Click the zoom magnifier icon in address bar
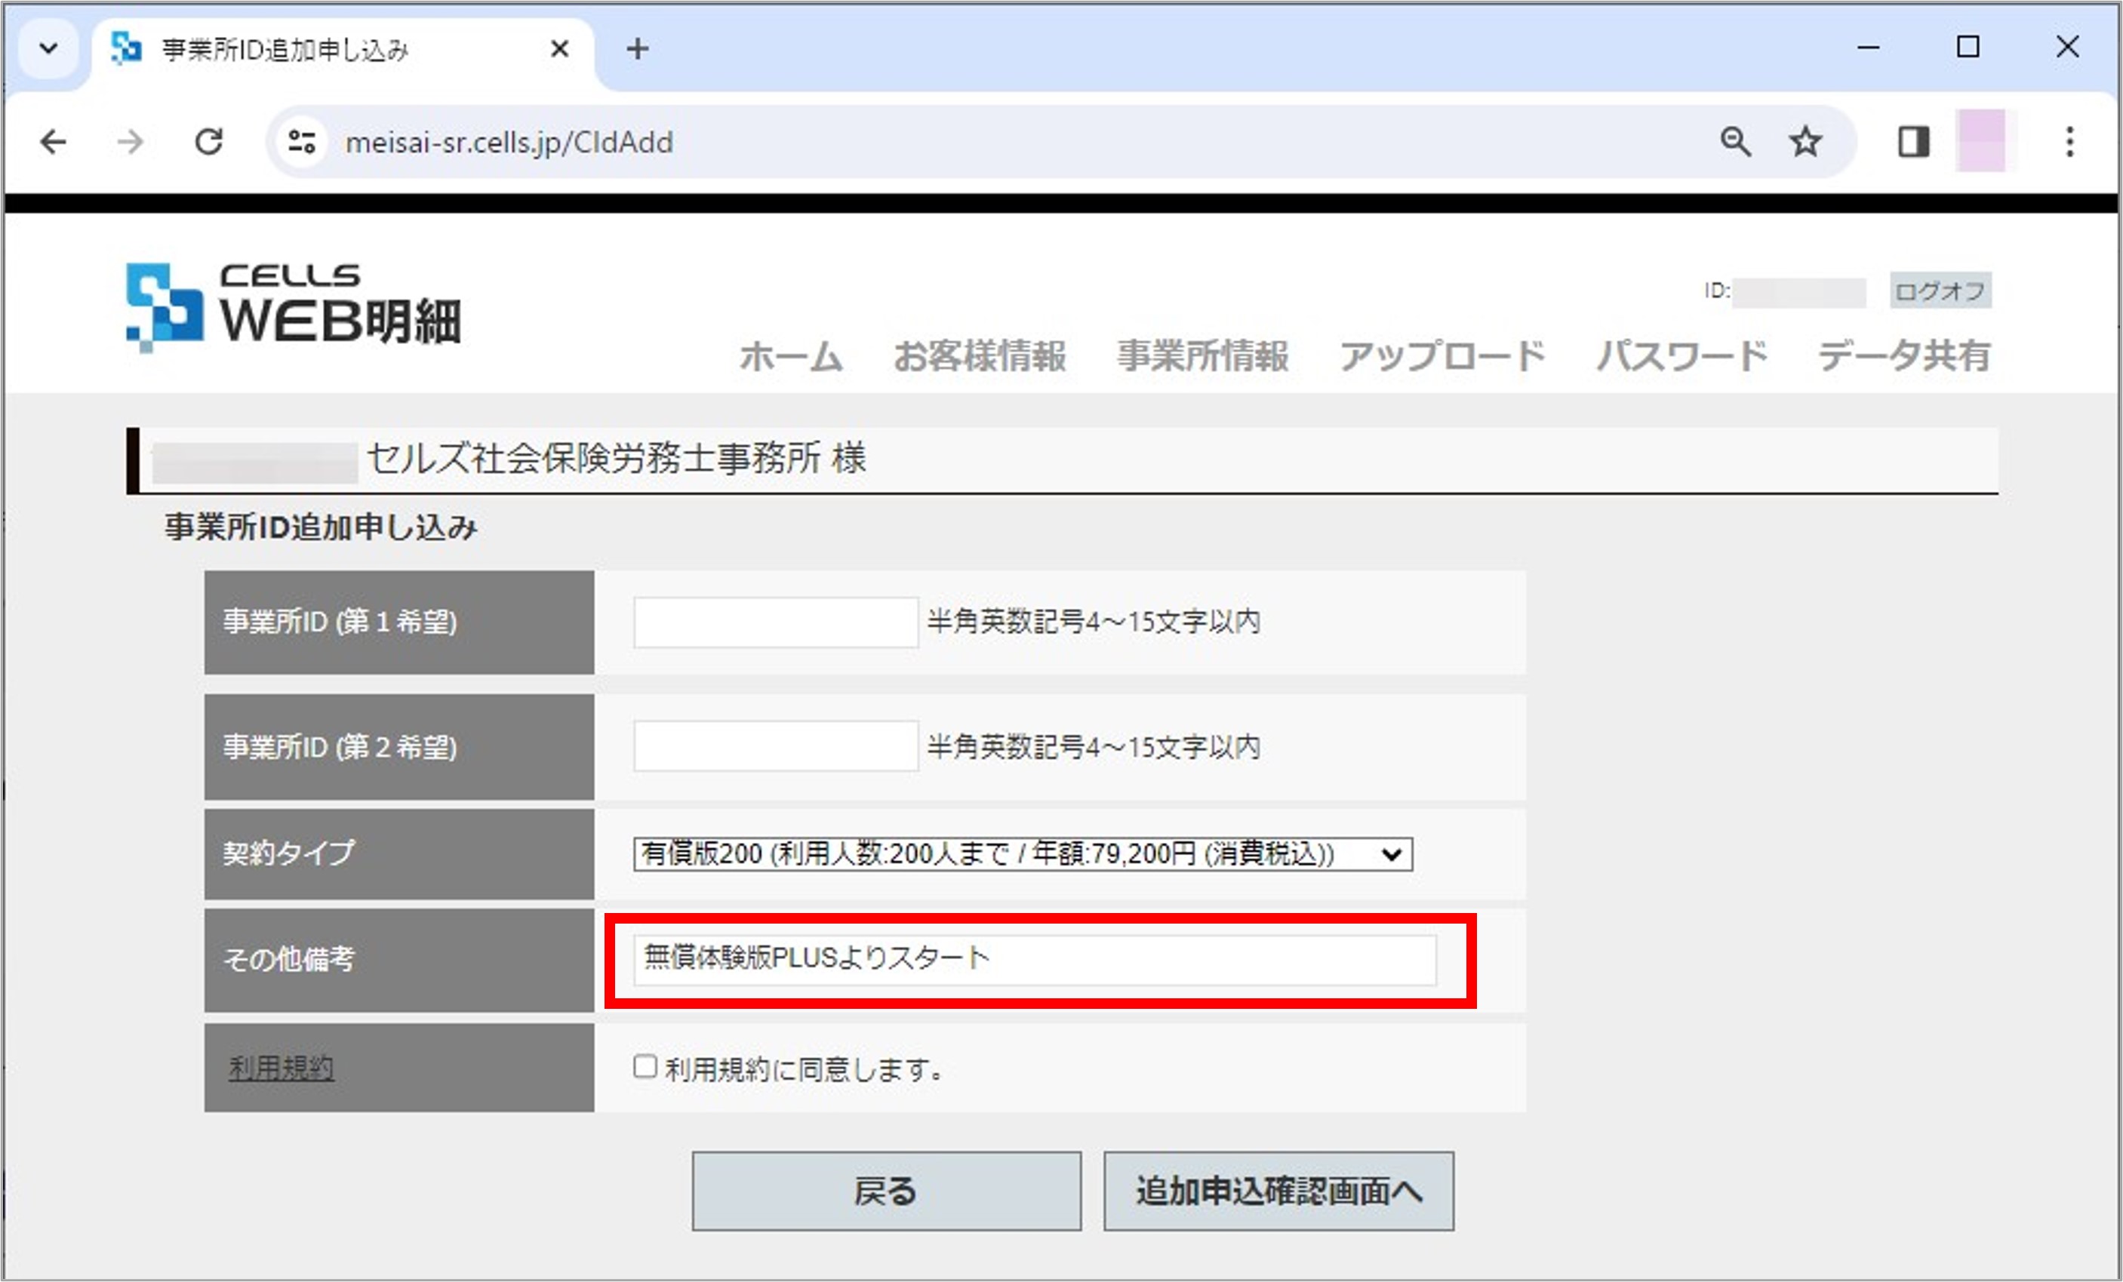This screenshot has height=1282, width=2123. 1735,142
